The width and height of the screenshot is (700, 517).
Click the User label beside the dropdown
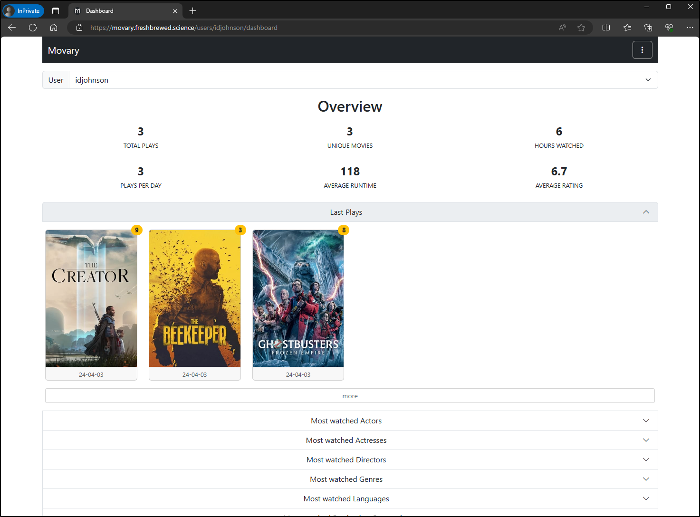[x=56, y=80]
